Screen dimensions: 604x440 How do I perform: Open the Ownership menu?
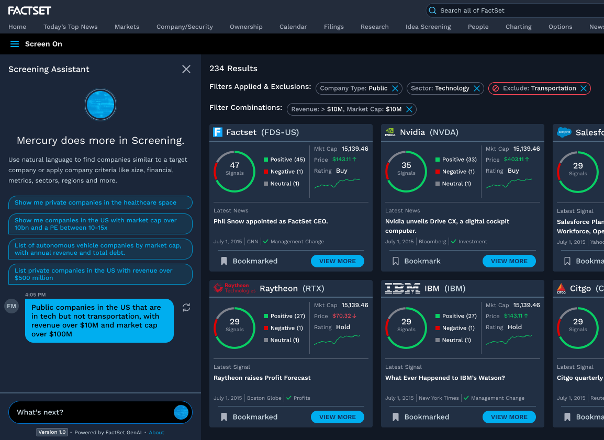pos(246,27)
